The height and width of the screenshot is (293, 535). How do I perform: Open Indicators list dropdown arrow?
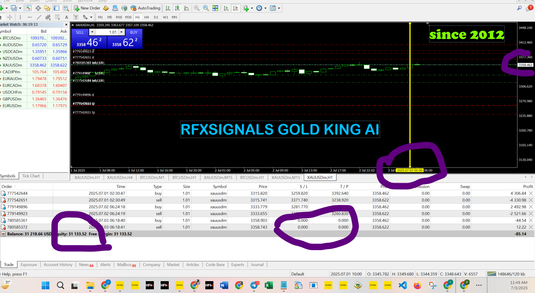point(252,8)
